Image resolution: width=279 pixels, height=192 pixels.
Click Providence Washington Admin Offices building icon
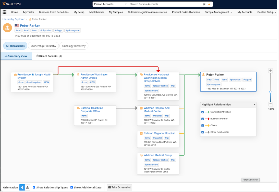click(78, 75)
